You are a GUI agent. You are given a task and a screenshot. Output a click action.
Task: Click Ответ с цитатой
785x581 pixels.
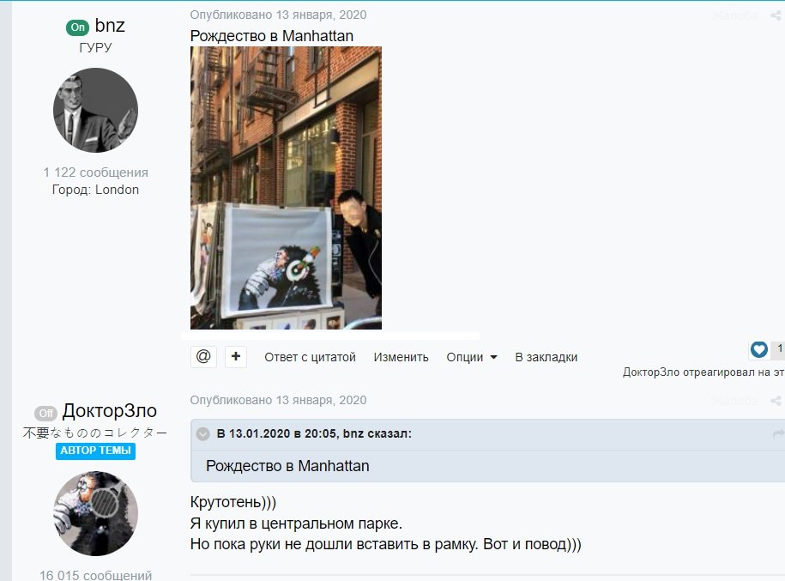click(x=310, y=357)
